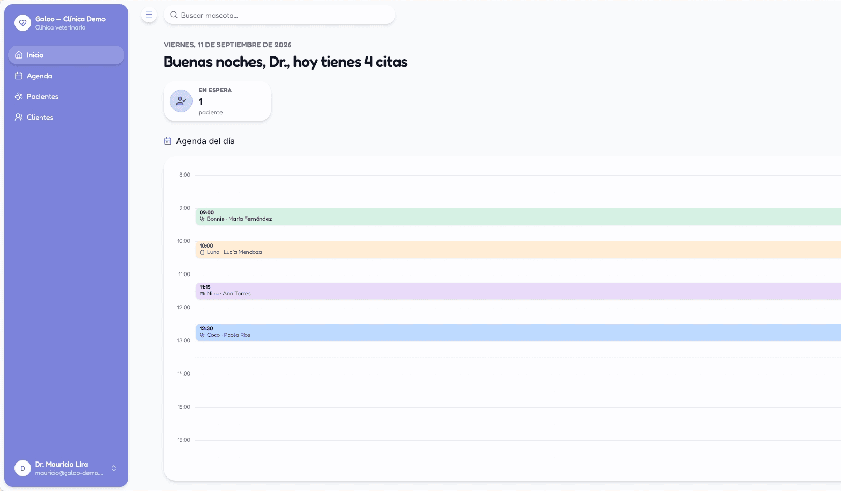This screenshot has height=491, width=841.
Task: Open Agenda from the sidebar
Action: (x=66, y=76)
